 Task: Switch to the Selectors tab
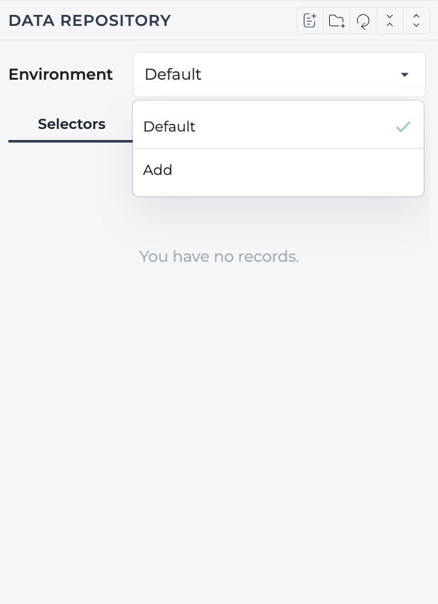(x=71, y=124)
